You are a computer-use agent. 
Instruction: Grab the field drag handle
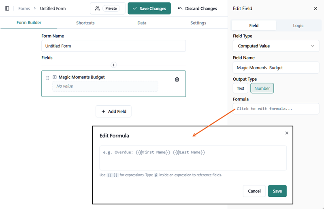tap(47, 78)
